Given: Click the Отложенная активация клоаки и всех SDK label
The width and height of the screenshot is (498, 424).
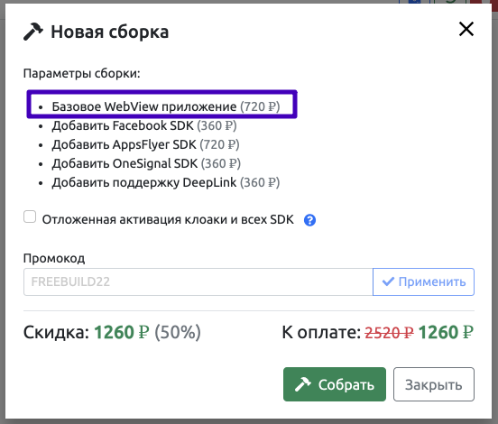Looking at the screenshot, I should pos(168,219).
